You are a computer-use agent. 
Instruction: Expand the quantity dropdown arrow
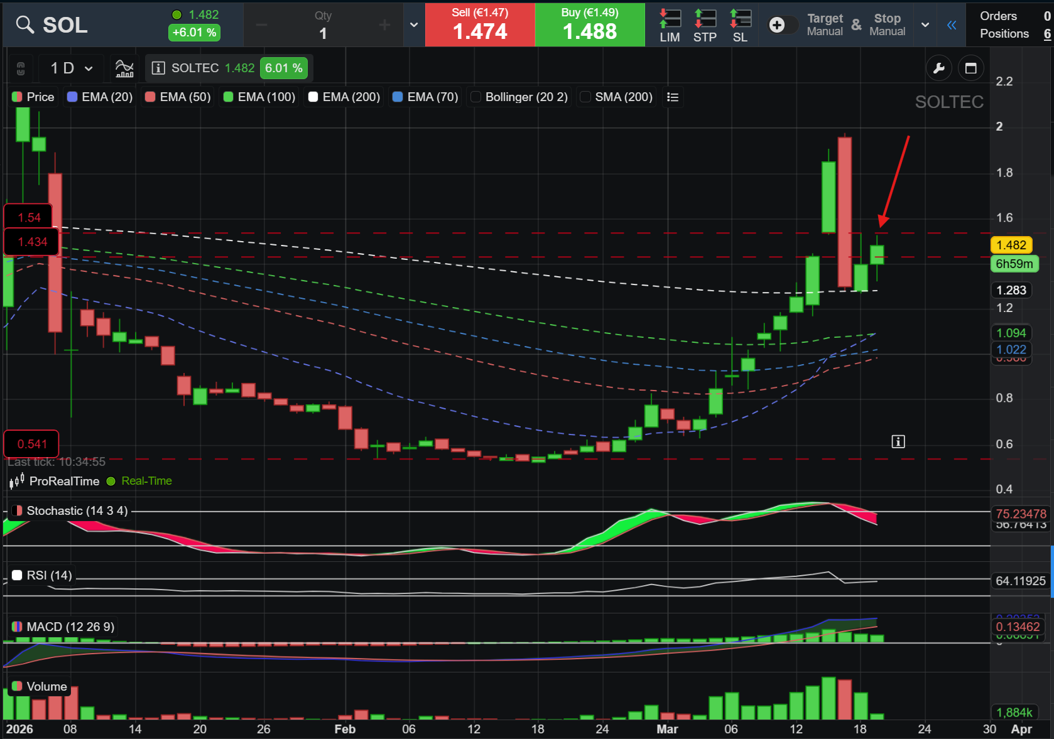(413, 25)
